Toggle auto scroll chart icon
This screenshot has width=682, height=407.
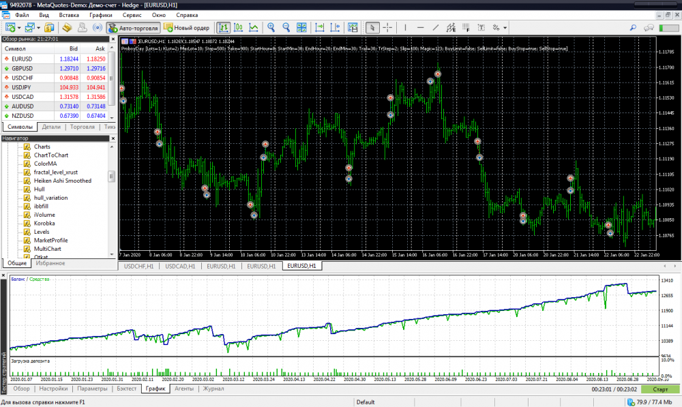pyautogui.click(x=320, y=28)
